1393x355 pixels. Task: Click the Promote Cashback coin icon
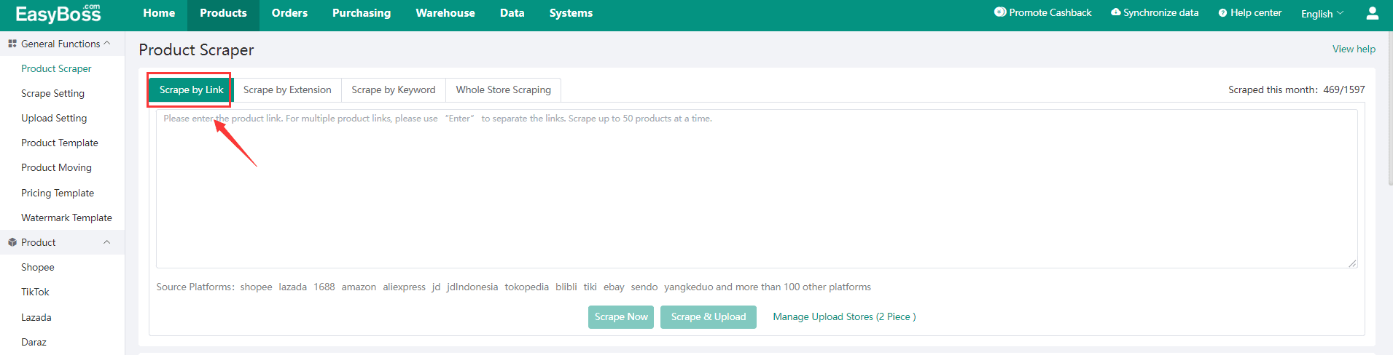(1000, 12)
